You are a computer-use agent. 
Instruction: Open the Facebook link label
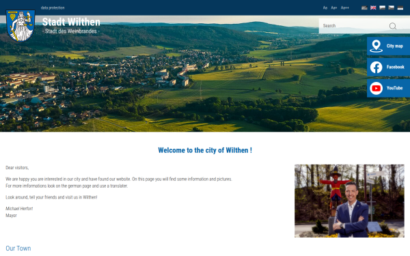click(396, 67)
